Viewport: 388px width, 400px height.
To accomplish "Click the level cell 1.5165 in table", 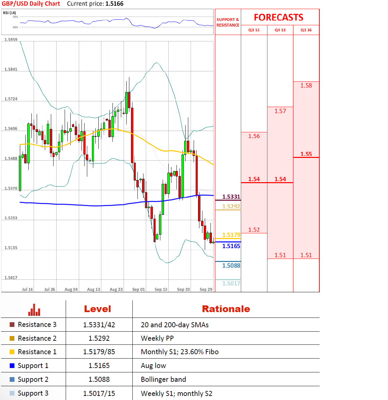I will tap(99, 366).
